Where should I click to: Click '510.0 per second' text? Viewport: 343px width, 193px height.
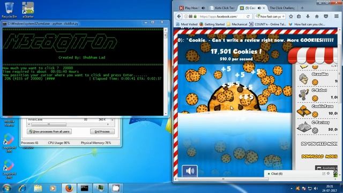[236, 59]
